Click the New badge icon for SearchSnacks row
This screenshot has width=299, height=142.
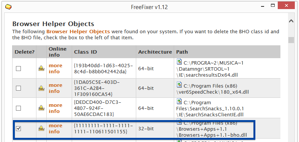pos(41,108)
